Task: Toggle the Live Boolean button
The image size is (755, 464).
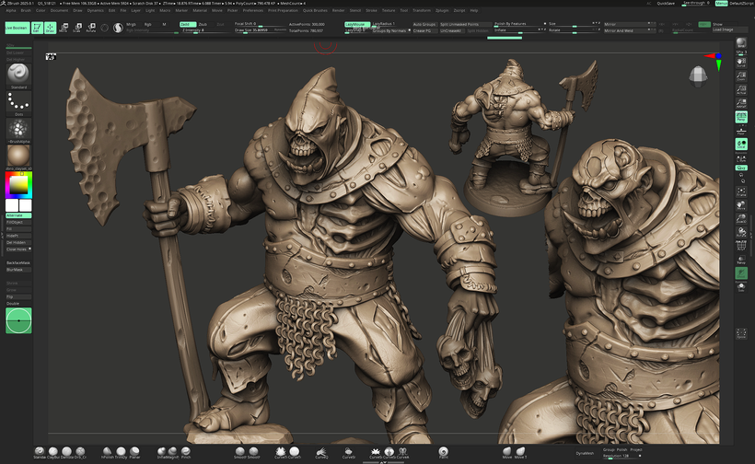Action: coord(16,29)
